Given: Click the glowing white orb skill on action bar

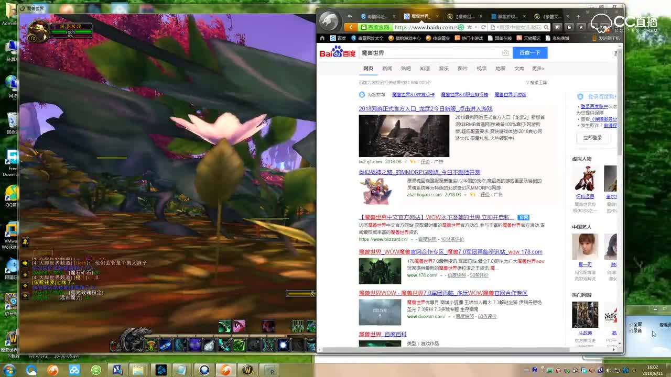Looking at the screenshot, I should click(283, 345).
